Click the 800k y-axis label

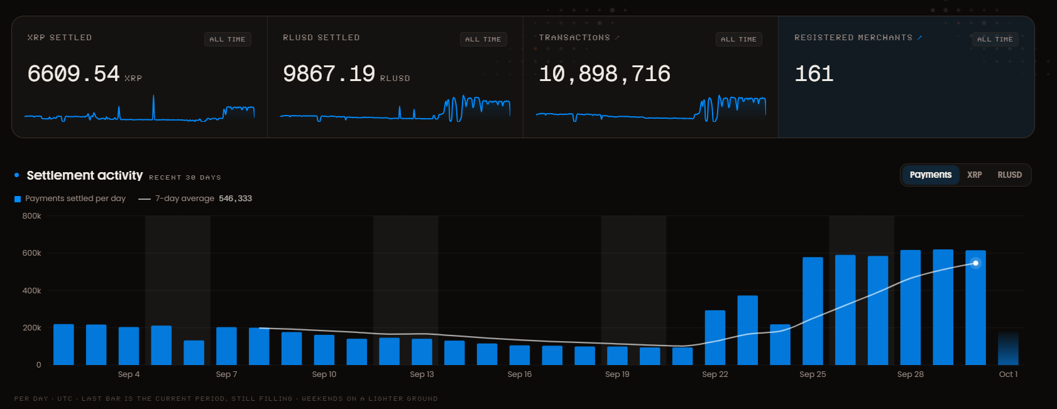(x=32, y=216)
